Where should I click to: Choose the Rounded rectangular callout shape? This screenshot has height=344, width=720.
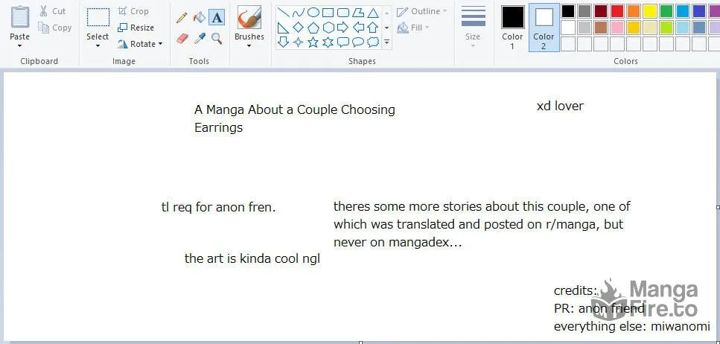coord(343,42)
